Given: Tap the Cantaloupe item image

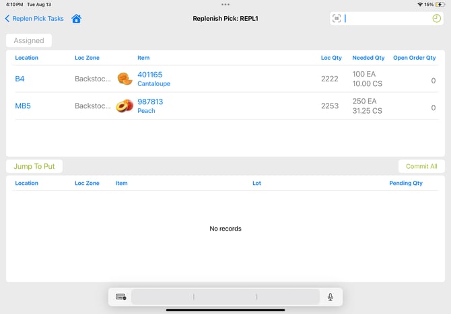Looking at the screenshot, I should tap(125, 79).
